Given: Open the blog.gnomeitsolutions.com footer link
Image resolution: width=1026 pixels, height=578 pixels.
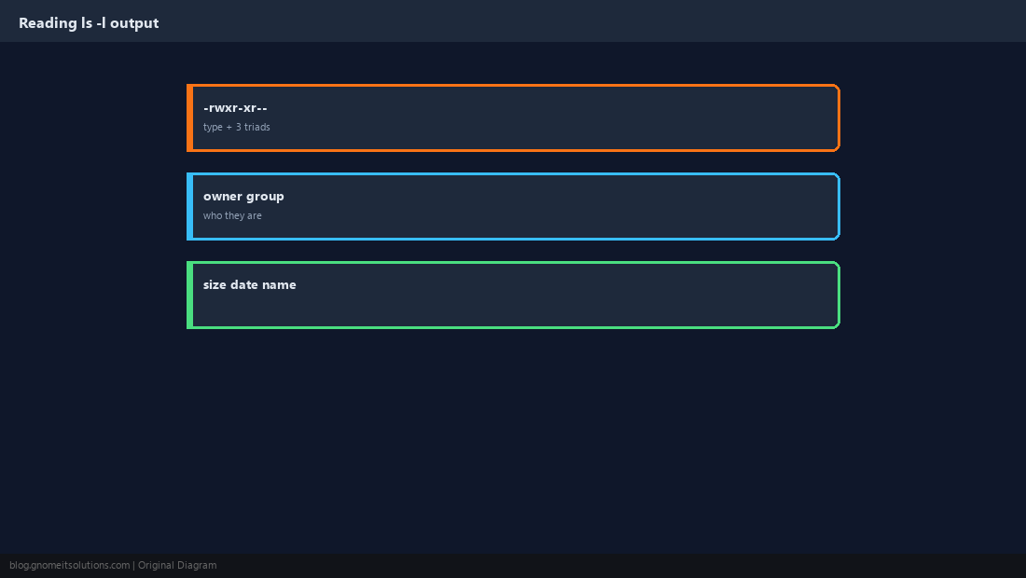Looking at the screenshot, I should (69, 565).
